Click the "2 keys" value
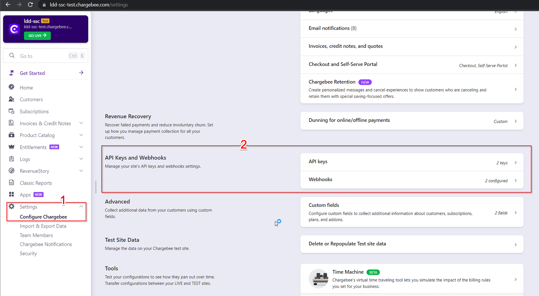Viewport: 539px width, 296px height. 502,163
